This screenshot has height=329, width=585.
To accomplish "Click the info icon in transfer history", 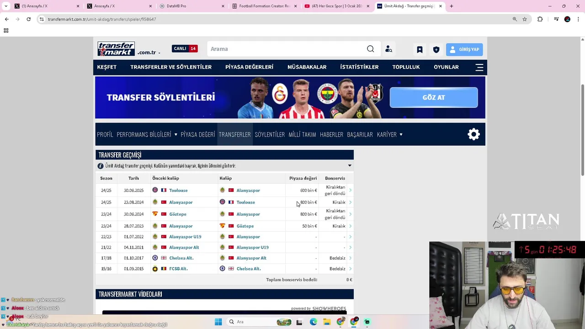I will [x=100, y=166].
